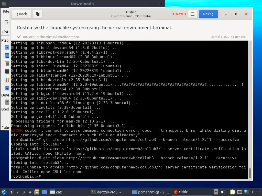Open volume control in system tray

pos(223,192)
